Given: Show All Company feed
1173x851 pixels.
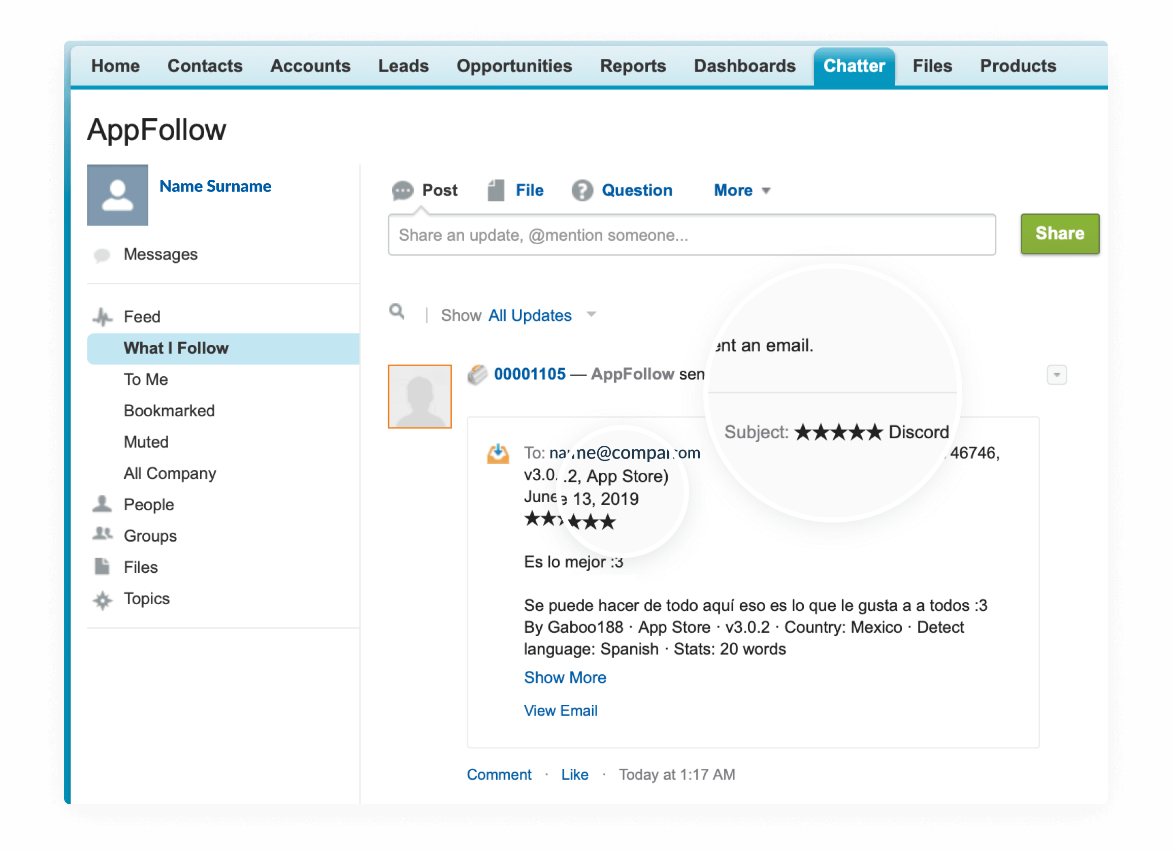Looking at the screenshot, I should [x=170, y=474].
